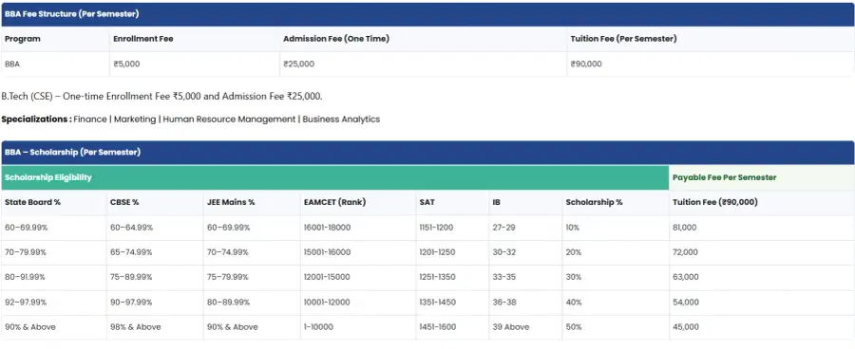
Task: Select the Admission Fee (One Time) header
Action: click(423, 39)
